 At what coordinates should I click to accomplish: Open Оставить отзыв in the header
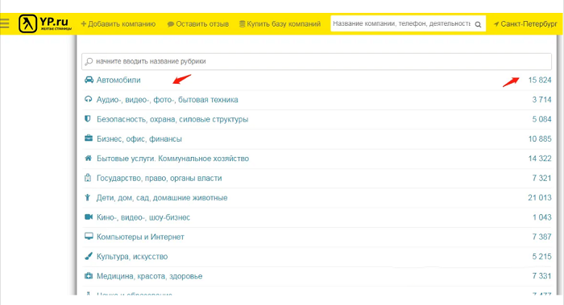tap(198, 24)
